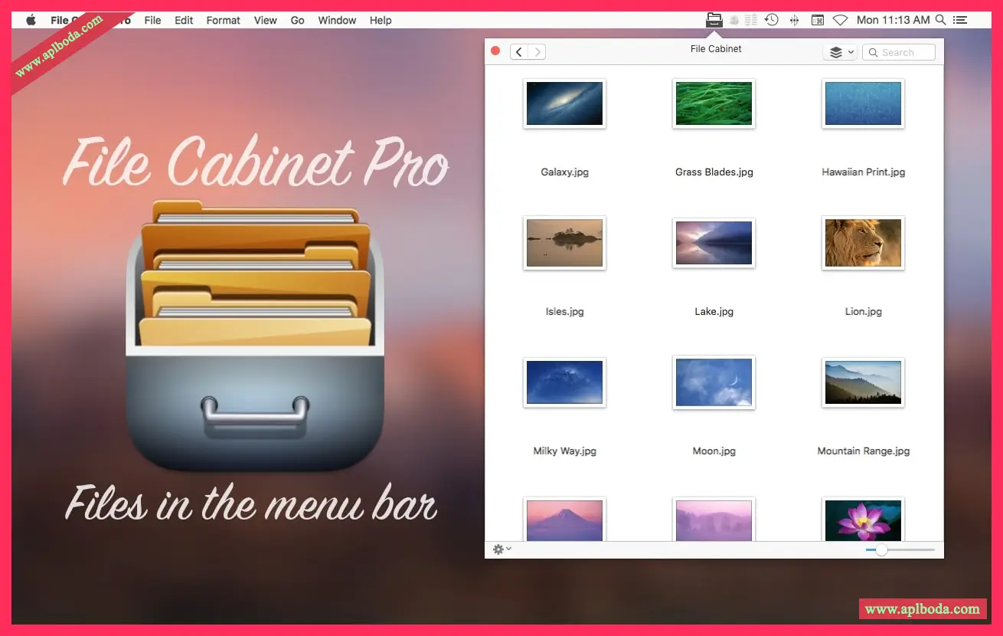The width and height of the screenshot is (1003, 636).
Task: Open the Time Machine menu bar icon
Action: tap(772, 20)
